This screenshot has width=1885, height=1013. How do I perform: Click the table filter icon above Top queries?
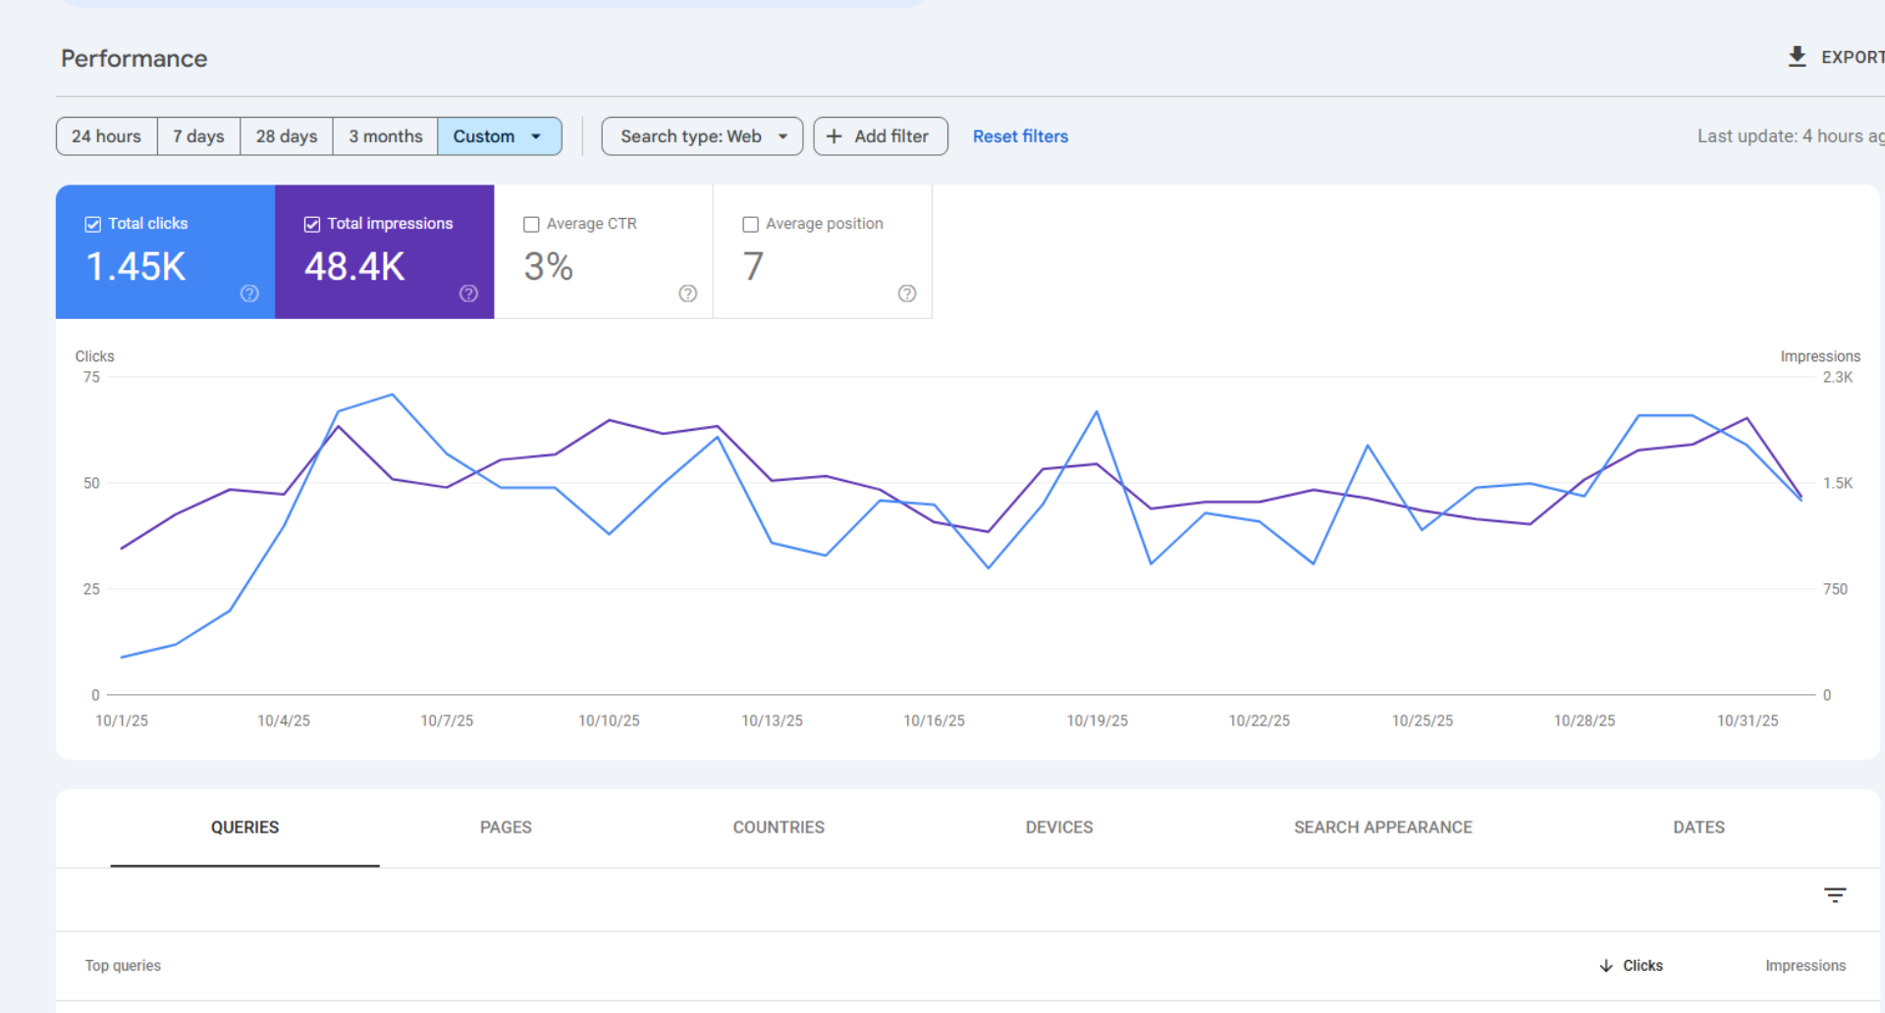pos(1834,894)
